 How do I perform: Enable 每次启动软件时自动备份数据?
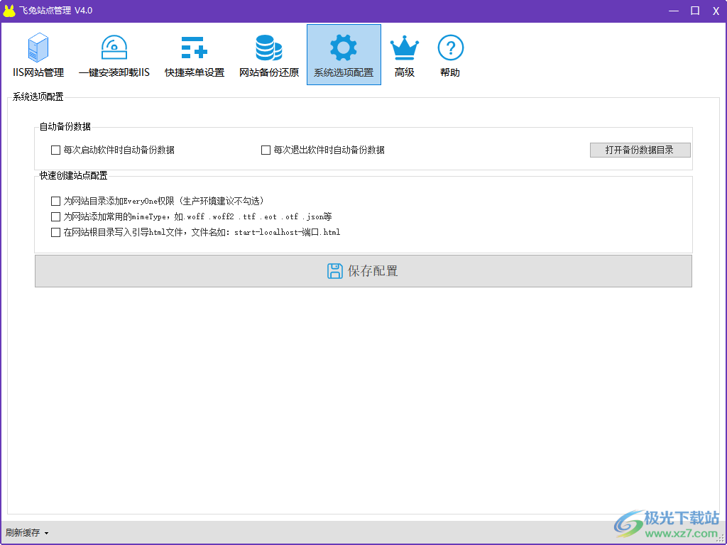55,150
